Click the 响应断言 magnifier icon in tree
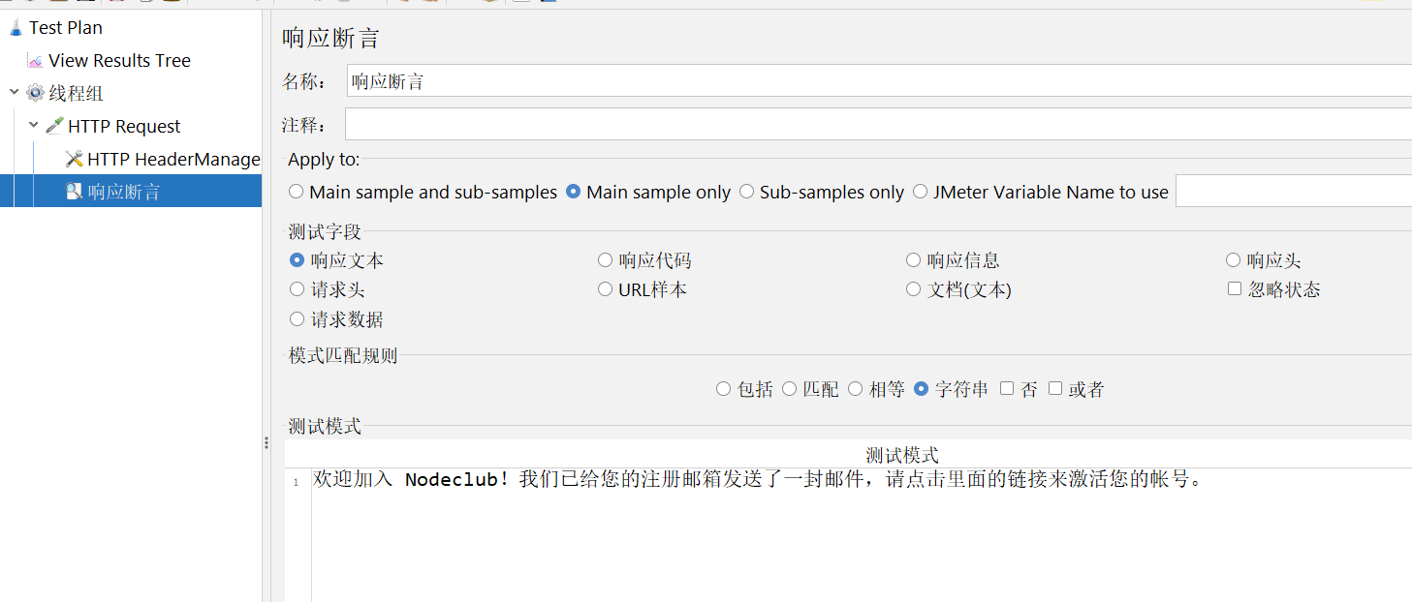The image size is (1412, 602). 74,192
